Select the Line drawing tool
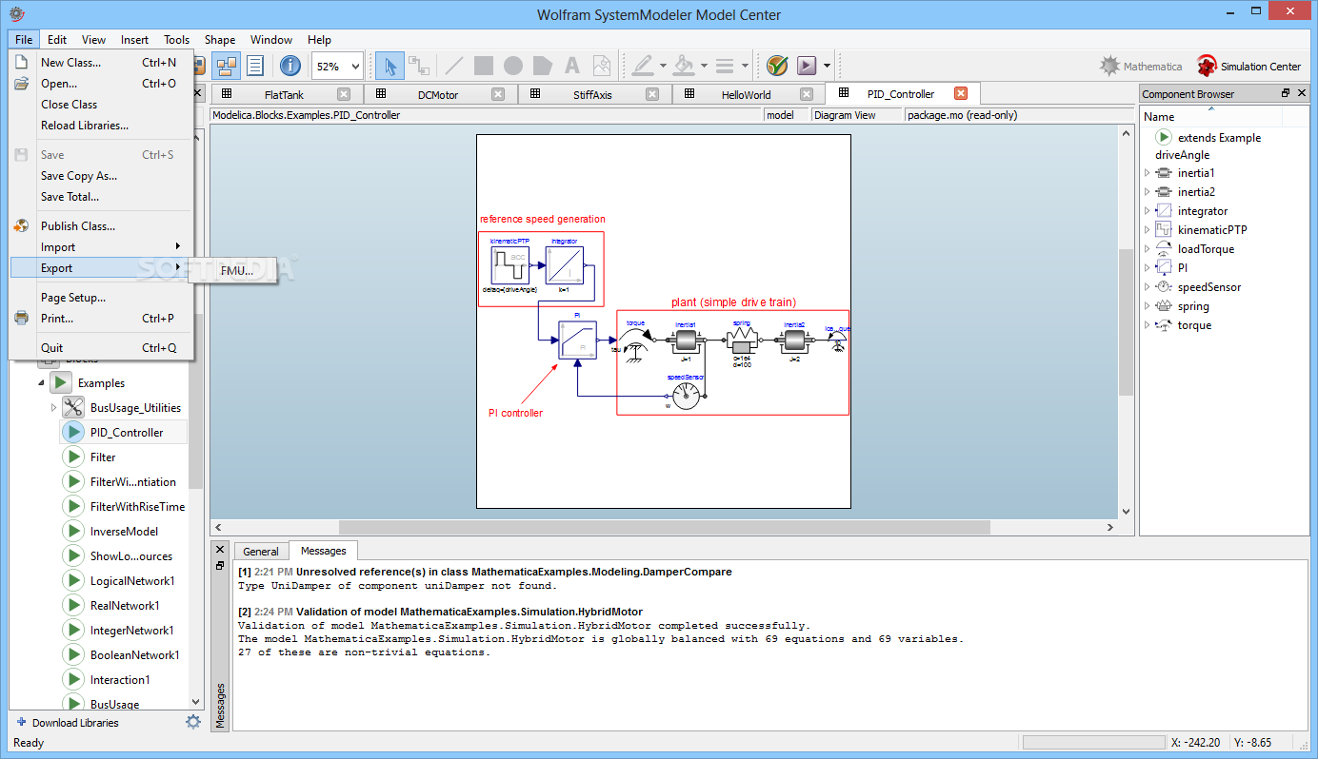Viewport: 1318px width, 759px height. tap(454, 66)
